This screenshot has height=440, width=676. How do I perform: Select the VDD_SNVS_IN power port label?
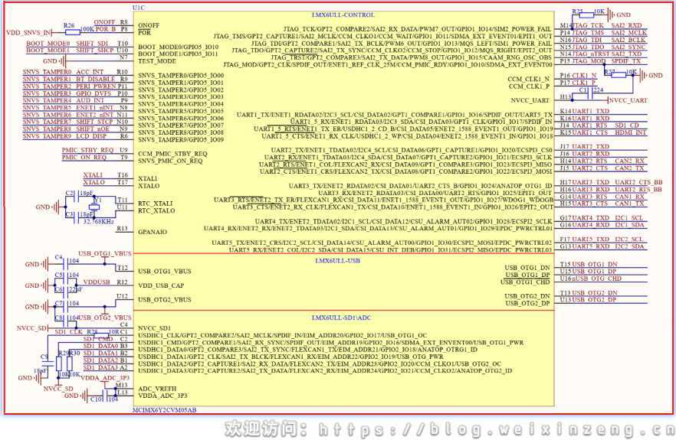(x=28, y=33)
